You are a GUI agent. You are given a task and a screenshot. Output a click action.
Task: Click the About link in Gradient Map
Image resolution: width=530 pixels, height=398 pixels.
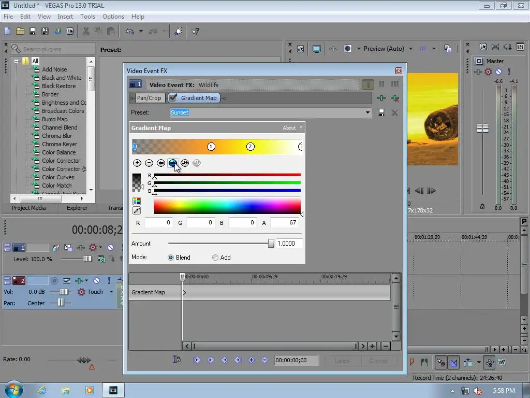(x=289, y=128)
